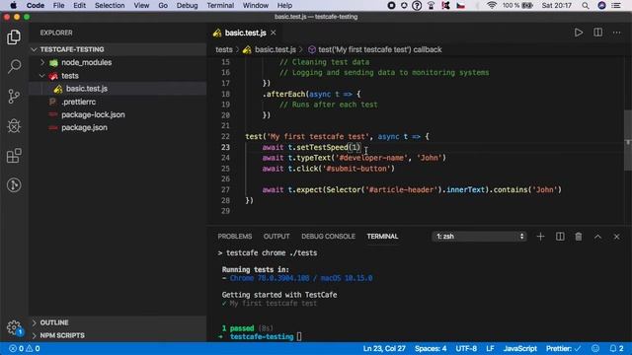Open notifications bell in status bar
The height and width of the screenshot is (355, 632).
[x=616, y=348]
